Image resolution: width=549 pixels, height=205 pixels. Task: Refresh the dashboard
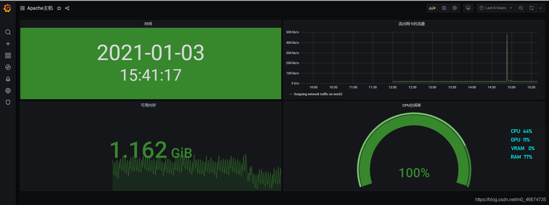(x=531, y=8)
